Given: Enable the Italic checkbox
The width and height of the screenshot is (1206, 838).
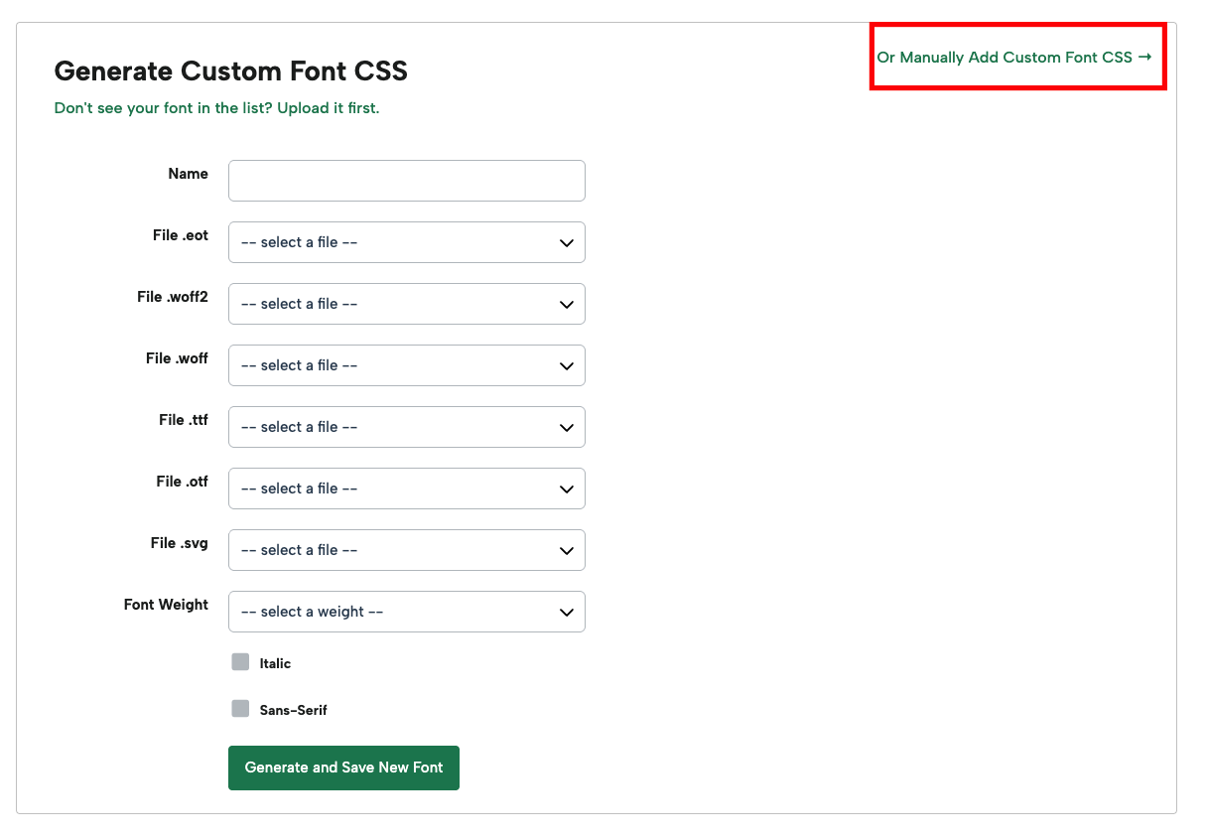Looking at the screenshot, I should [240, 662].
